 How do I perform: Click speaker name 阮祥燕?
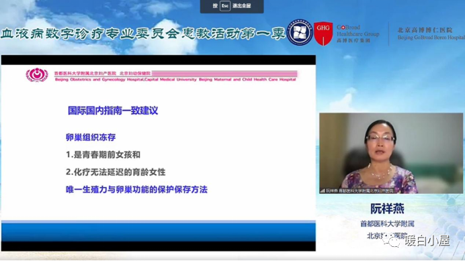(x=387, y=209)
